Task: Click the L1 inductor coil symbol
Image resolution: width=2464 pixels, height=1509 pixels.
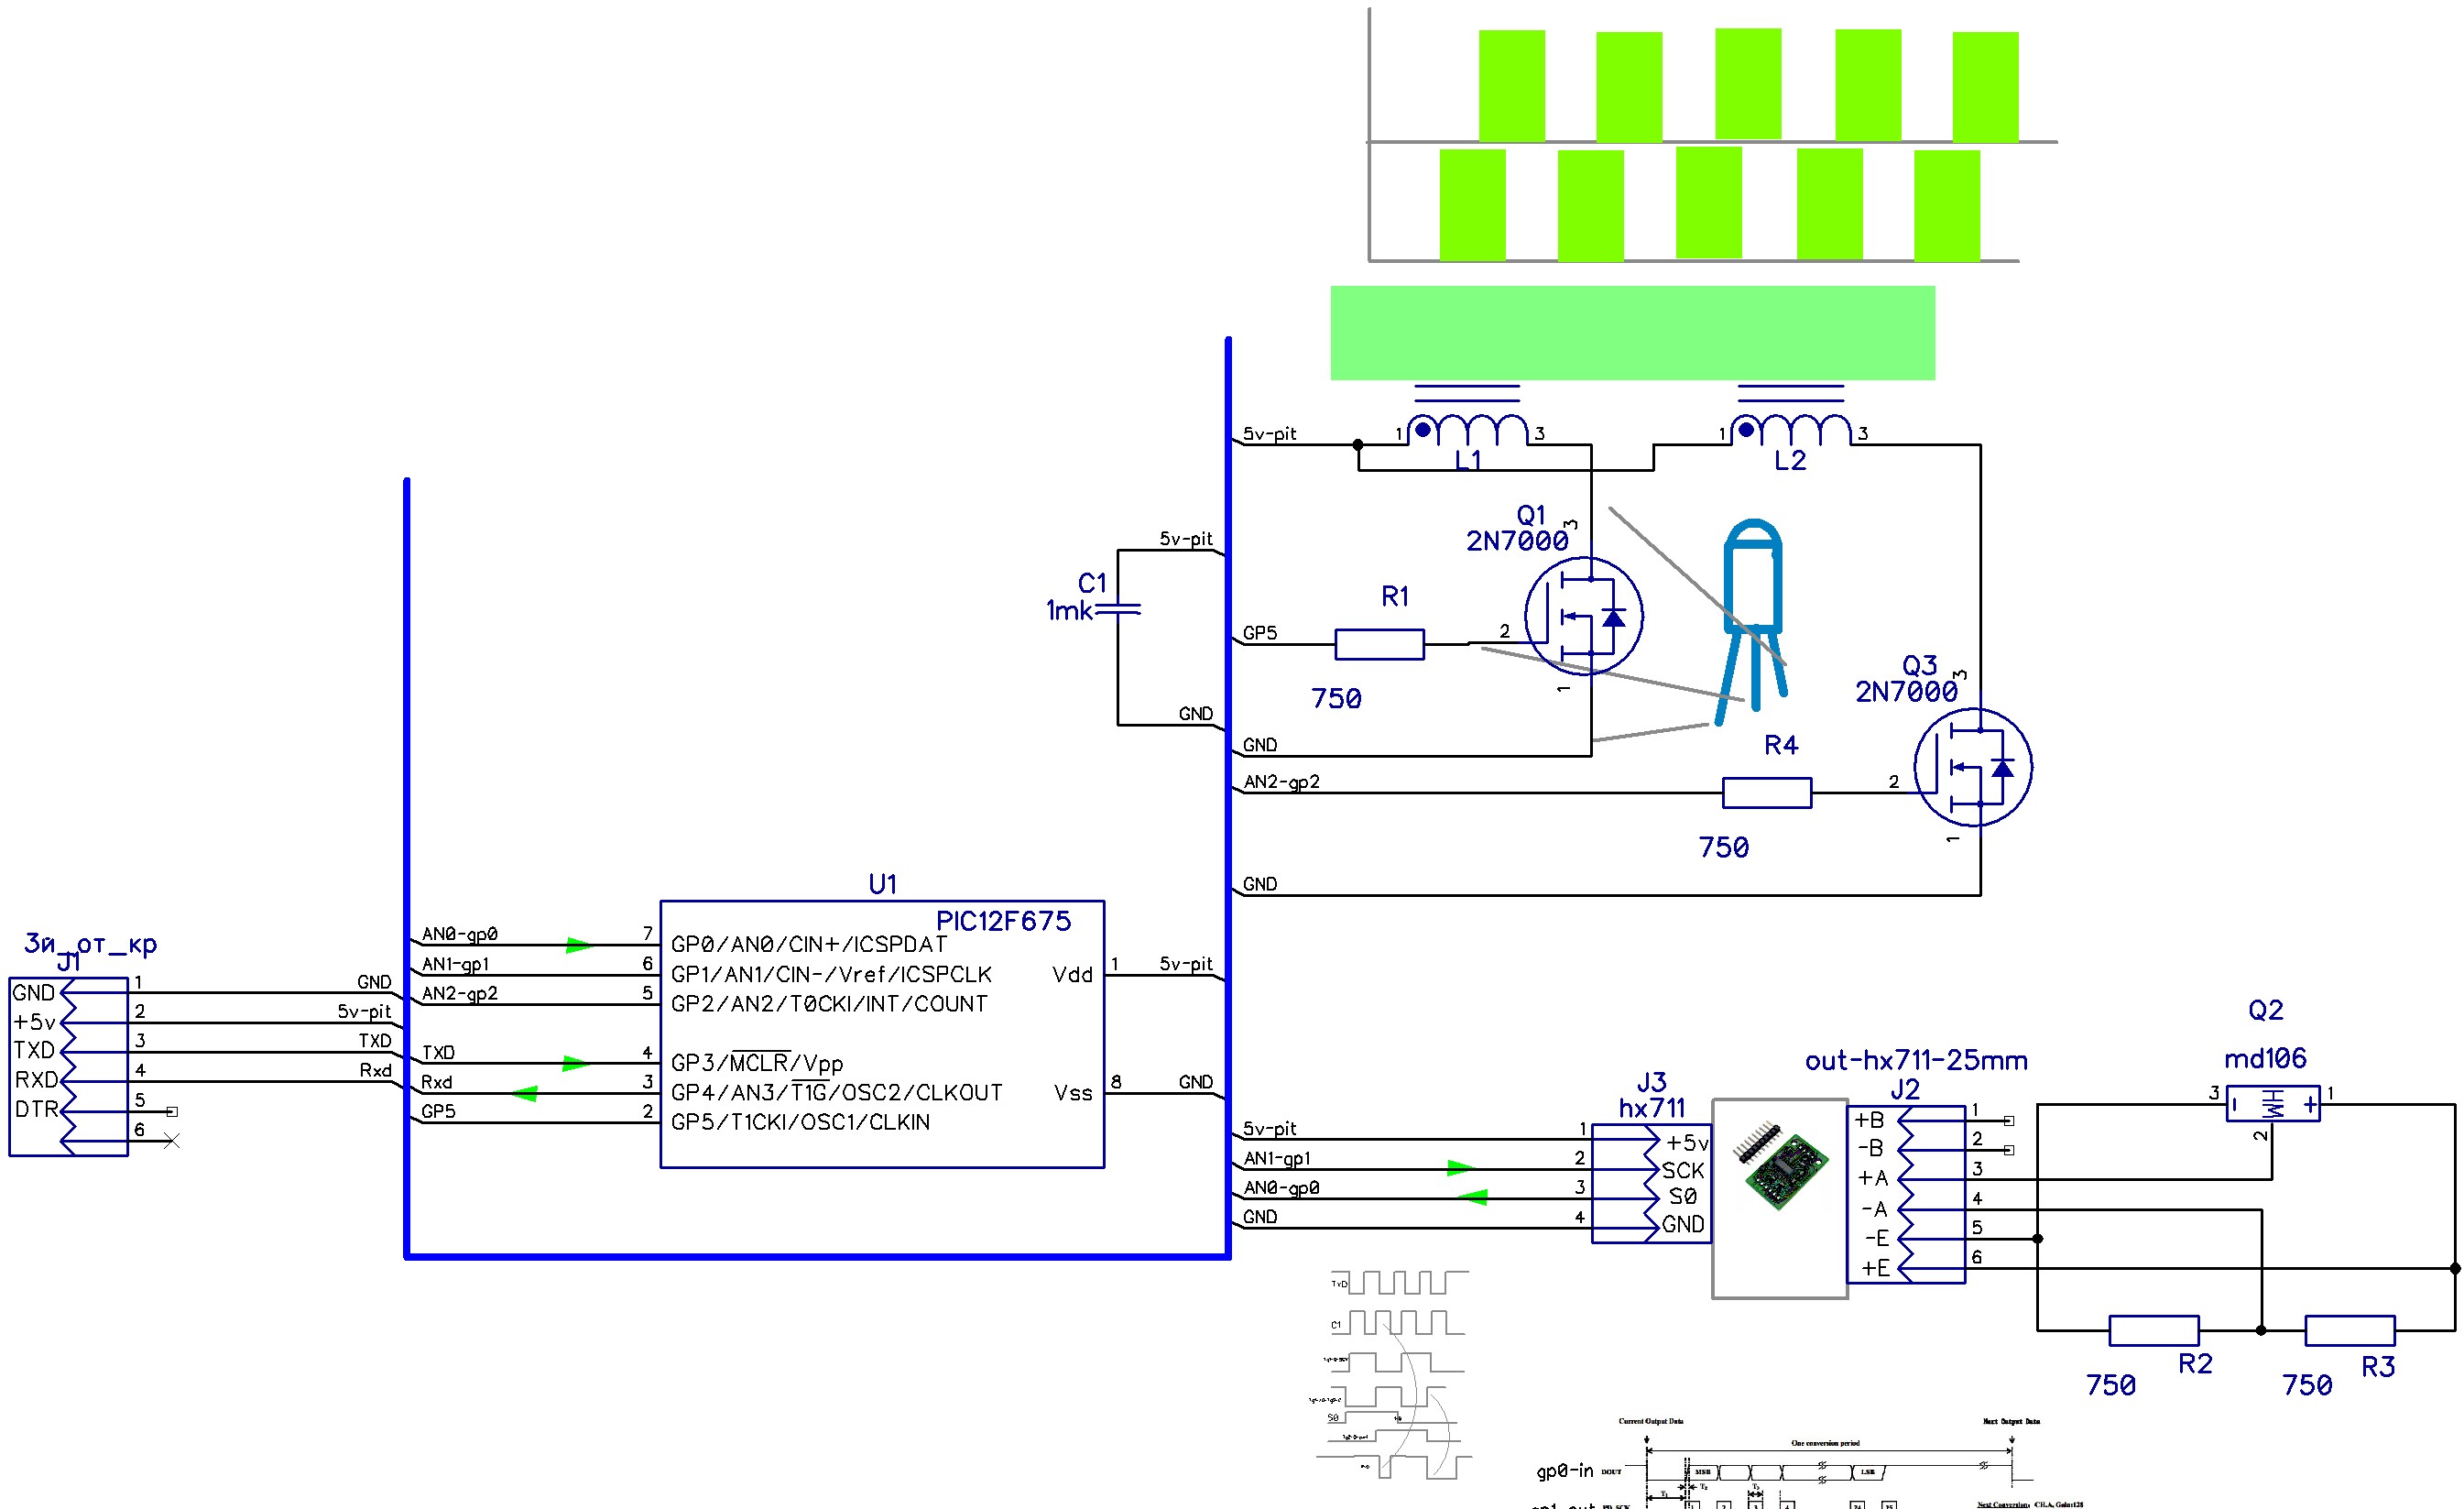Action: click(1467, 430)
